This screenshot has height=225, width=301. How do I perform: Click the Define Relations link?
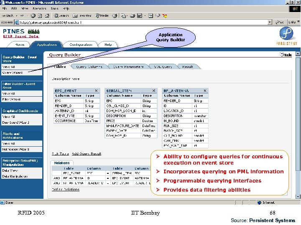tap(66, 190)
